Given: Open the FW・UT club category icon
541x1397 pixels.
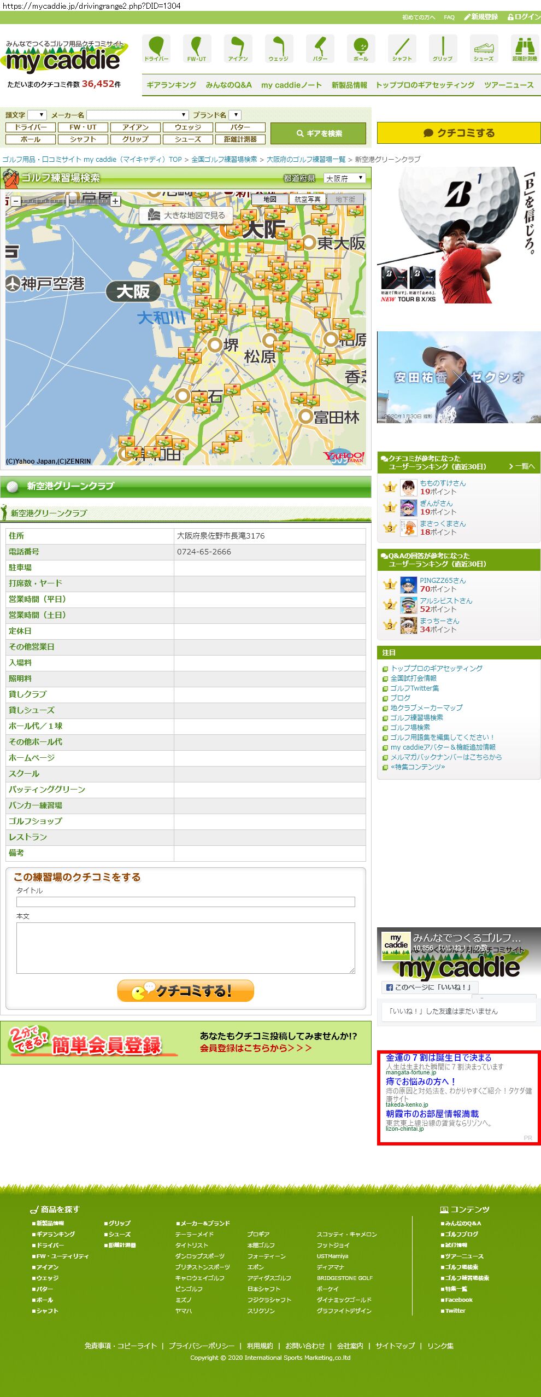Looking at the screenshot, I should coord(197,49).
